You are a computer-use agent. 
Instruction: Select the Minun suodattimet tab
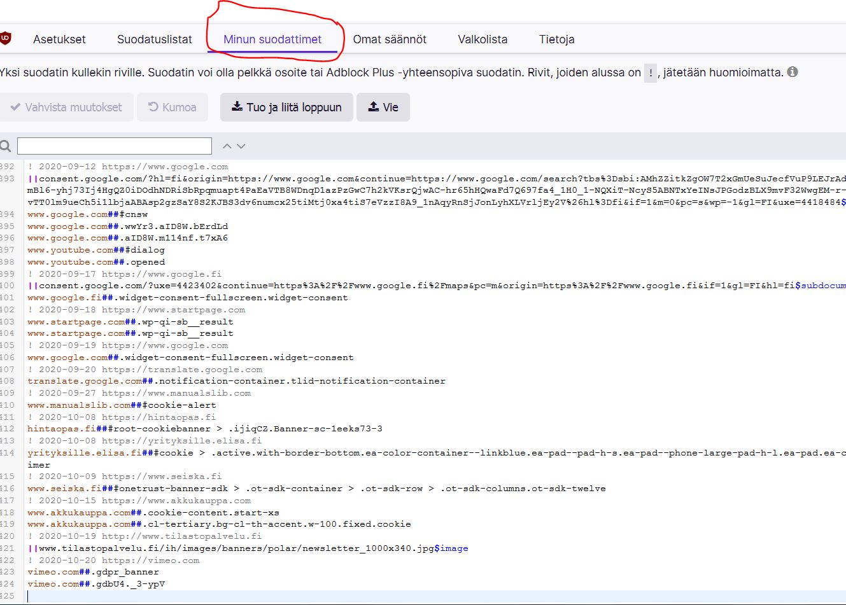pyautogui.click(x=272, y=39)
